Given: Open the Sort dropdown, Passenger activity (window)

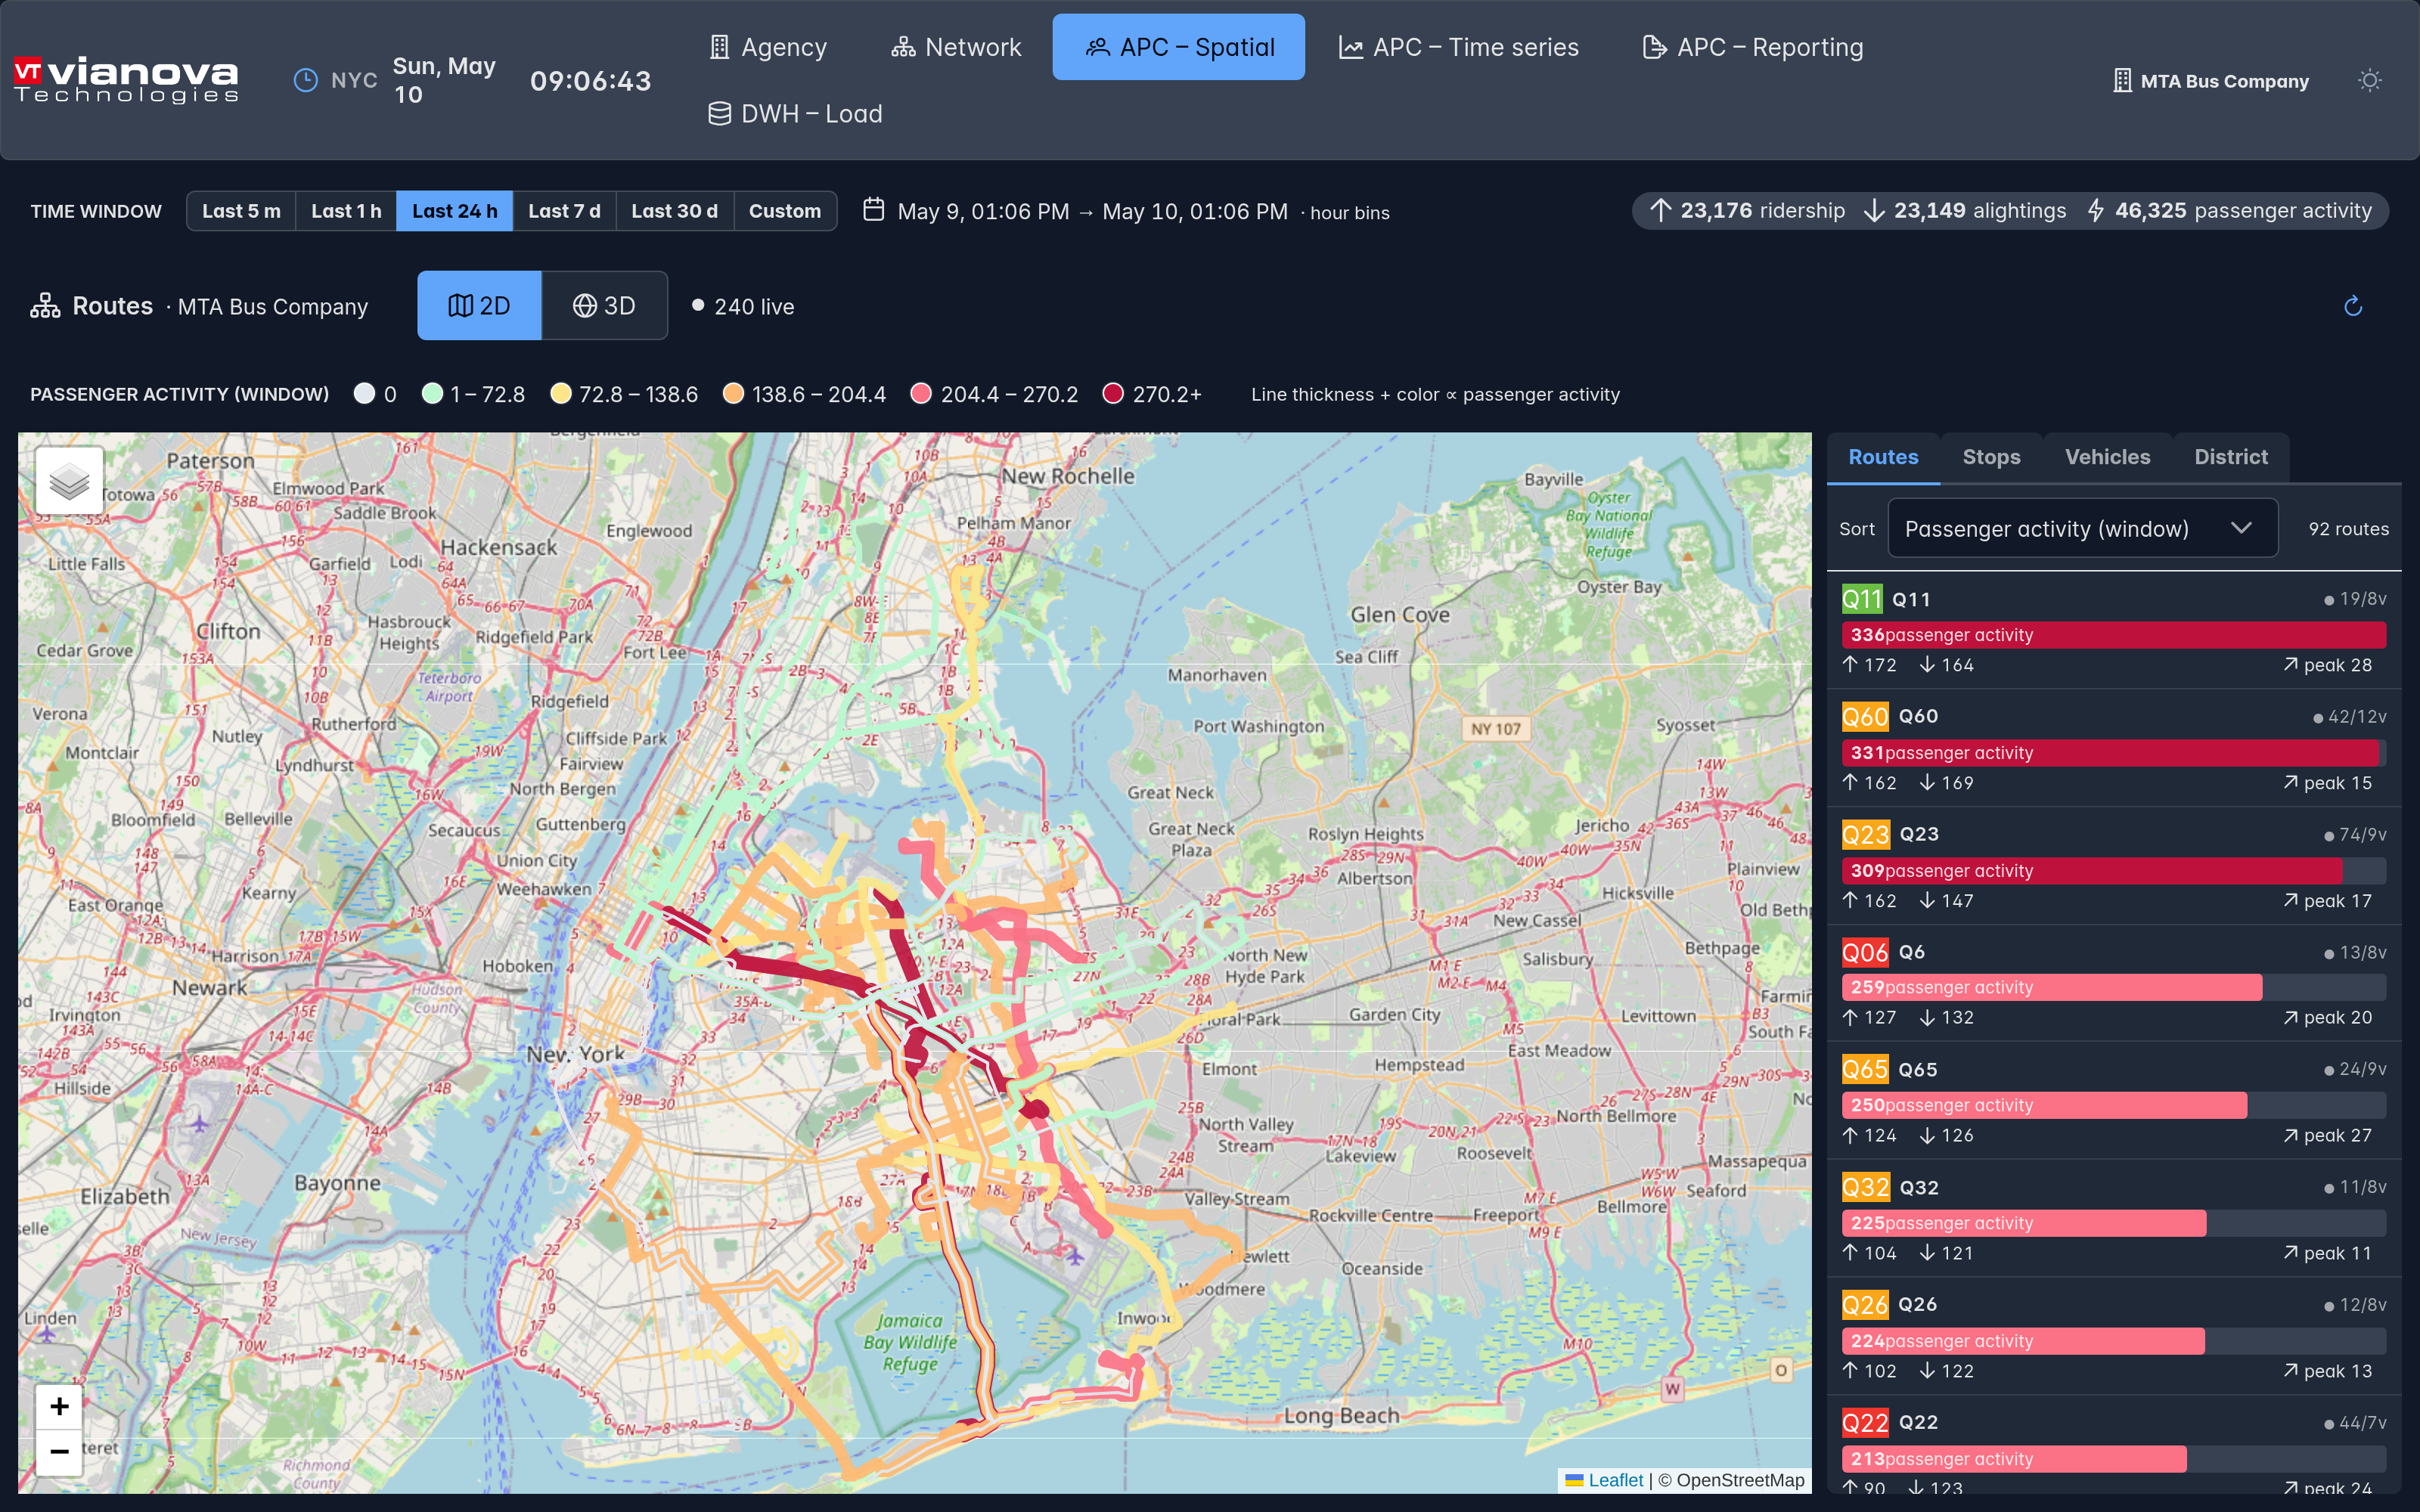Looking at the screenshot, I should [x=2082, y=528].
